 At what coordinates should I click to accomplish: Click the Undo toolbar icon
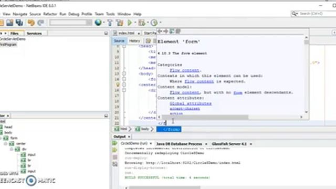pos(31,23)
